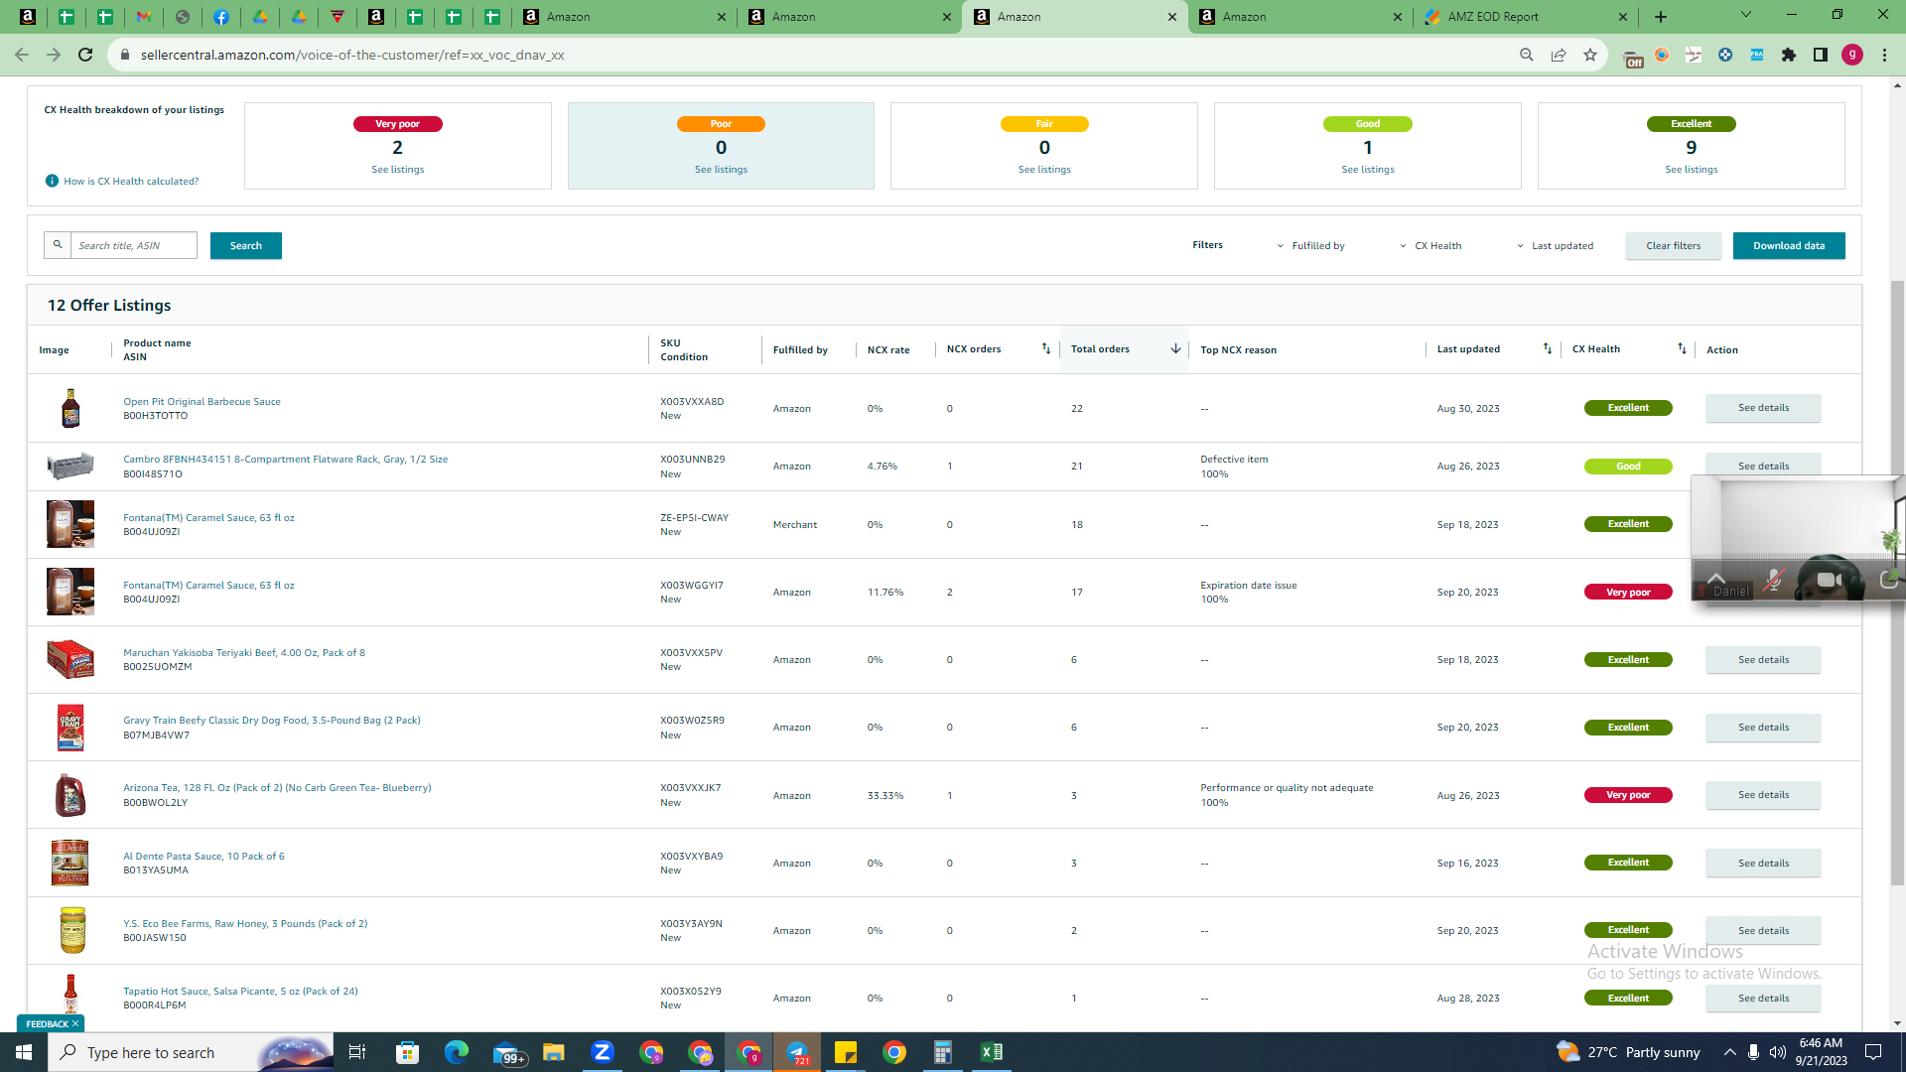See details for Gravy Train listing
Screen dimensions: 1906x1072
click(x=1763, y=728)
